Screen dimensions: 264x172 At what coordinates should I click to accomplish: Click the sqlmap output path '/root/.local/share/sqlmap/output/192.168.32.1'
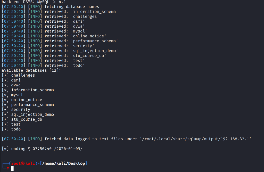196,139
